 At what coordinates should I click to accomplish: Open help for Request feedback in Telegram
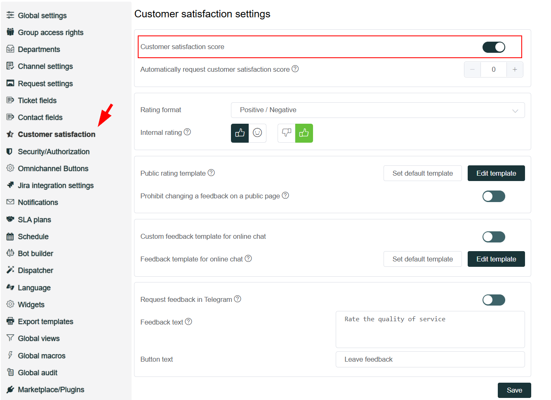(x=238, y=299)
